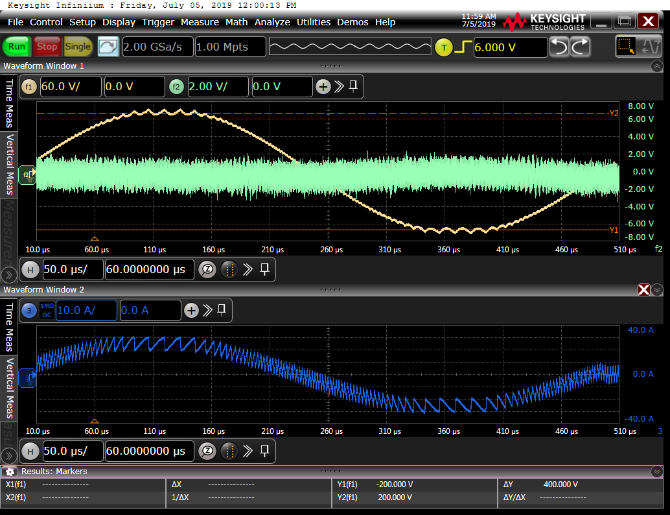Pin the Waveform Window 1 channel toolbar
Viewport: 670px width, 515px height.
coord(353,86)
